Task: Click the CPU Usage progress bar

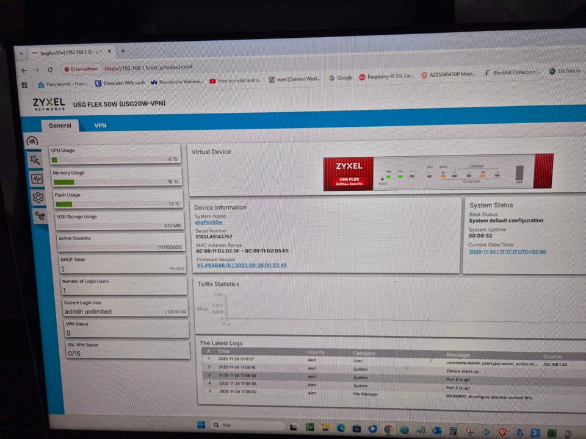Action: coord(115,160)
